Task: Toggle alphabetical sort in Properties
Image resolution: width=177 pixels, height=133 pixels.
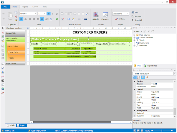Action: (x=139, y=77)
